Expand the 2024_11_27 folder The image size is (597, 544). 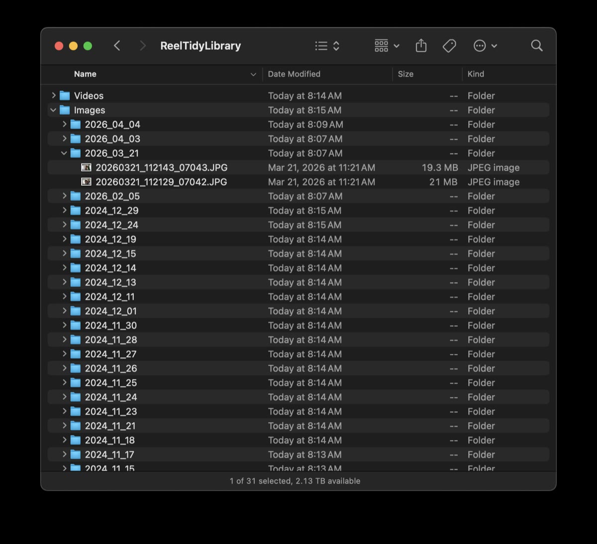pos(64,354)
